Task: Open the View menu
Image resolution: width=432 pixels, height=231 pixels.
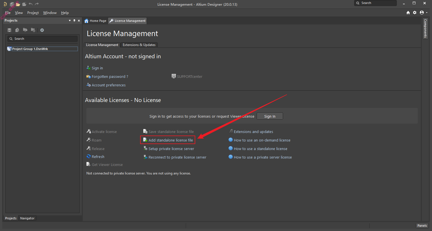Action: coord(19,13)
